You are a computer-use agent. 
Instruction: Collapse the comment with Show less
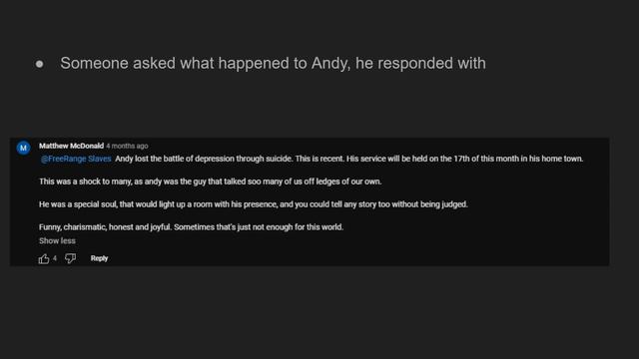coord(57,241)
